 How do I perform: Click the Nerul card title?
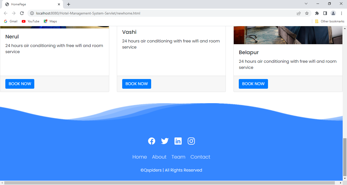tap(12, 37)
